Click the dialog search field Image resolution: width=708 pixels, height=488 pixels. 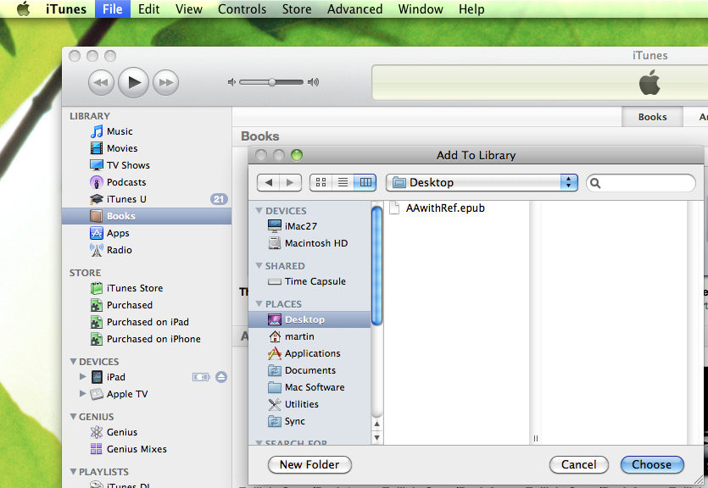click(641, 183)
